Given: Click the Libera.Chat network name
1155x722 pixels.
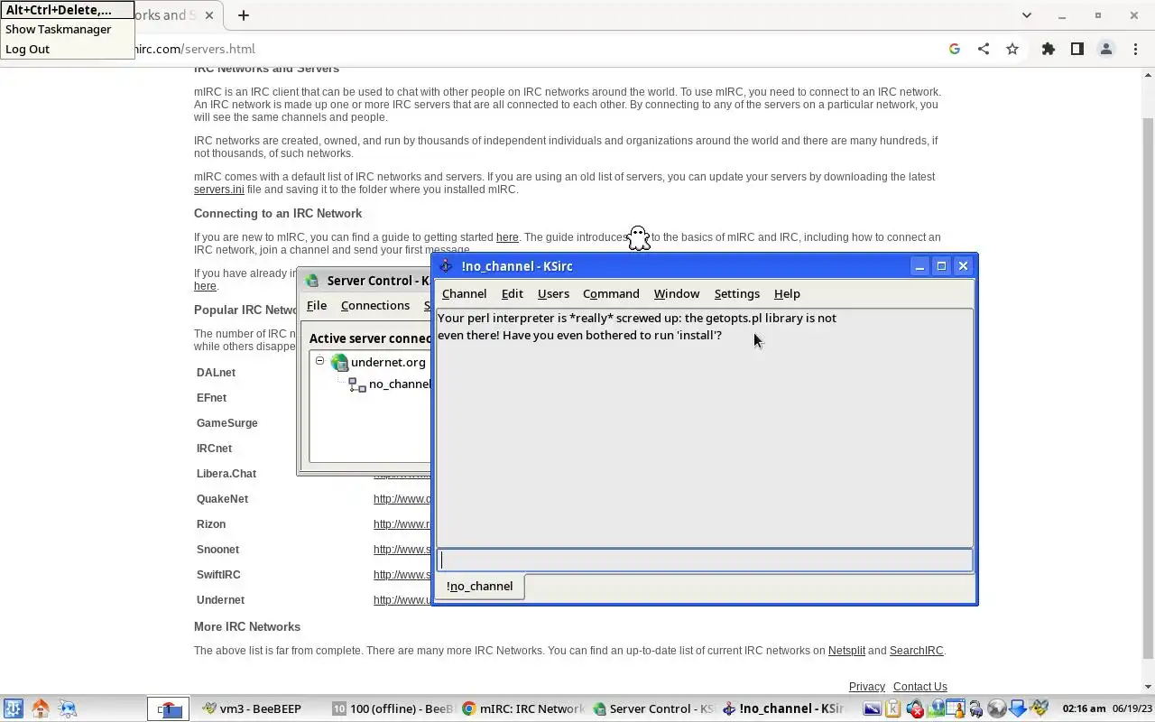Looking at the screenshot, I should 226,474.
